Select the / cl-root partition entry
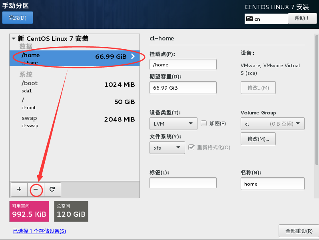This screenshot has width=319, height=240. pos(74,104)
